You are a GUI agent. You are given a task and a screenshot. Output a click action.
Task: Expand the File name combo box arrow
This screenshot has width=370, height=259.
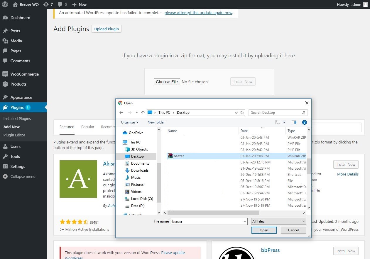tap(245, 221)
